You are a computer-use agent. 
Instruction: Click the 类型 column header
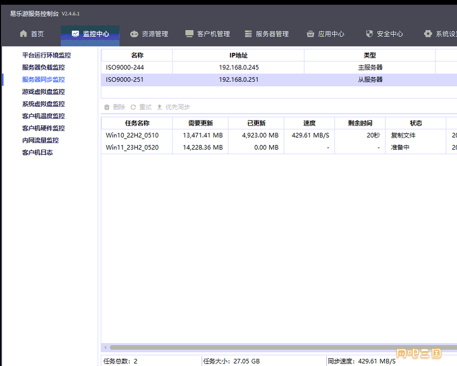point(370,55)
